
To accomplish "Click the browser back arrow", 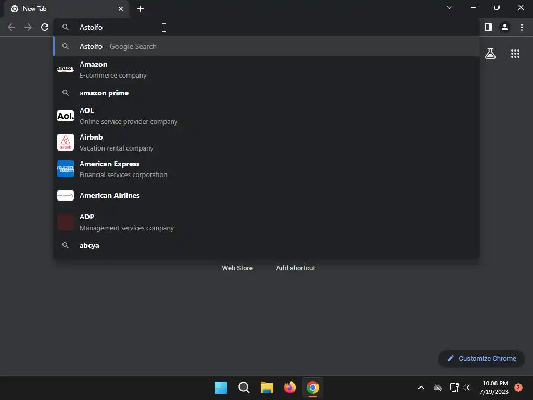I will [11, 27].
